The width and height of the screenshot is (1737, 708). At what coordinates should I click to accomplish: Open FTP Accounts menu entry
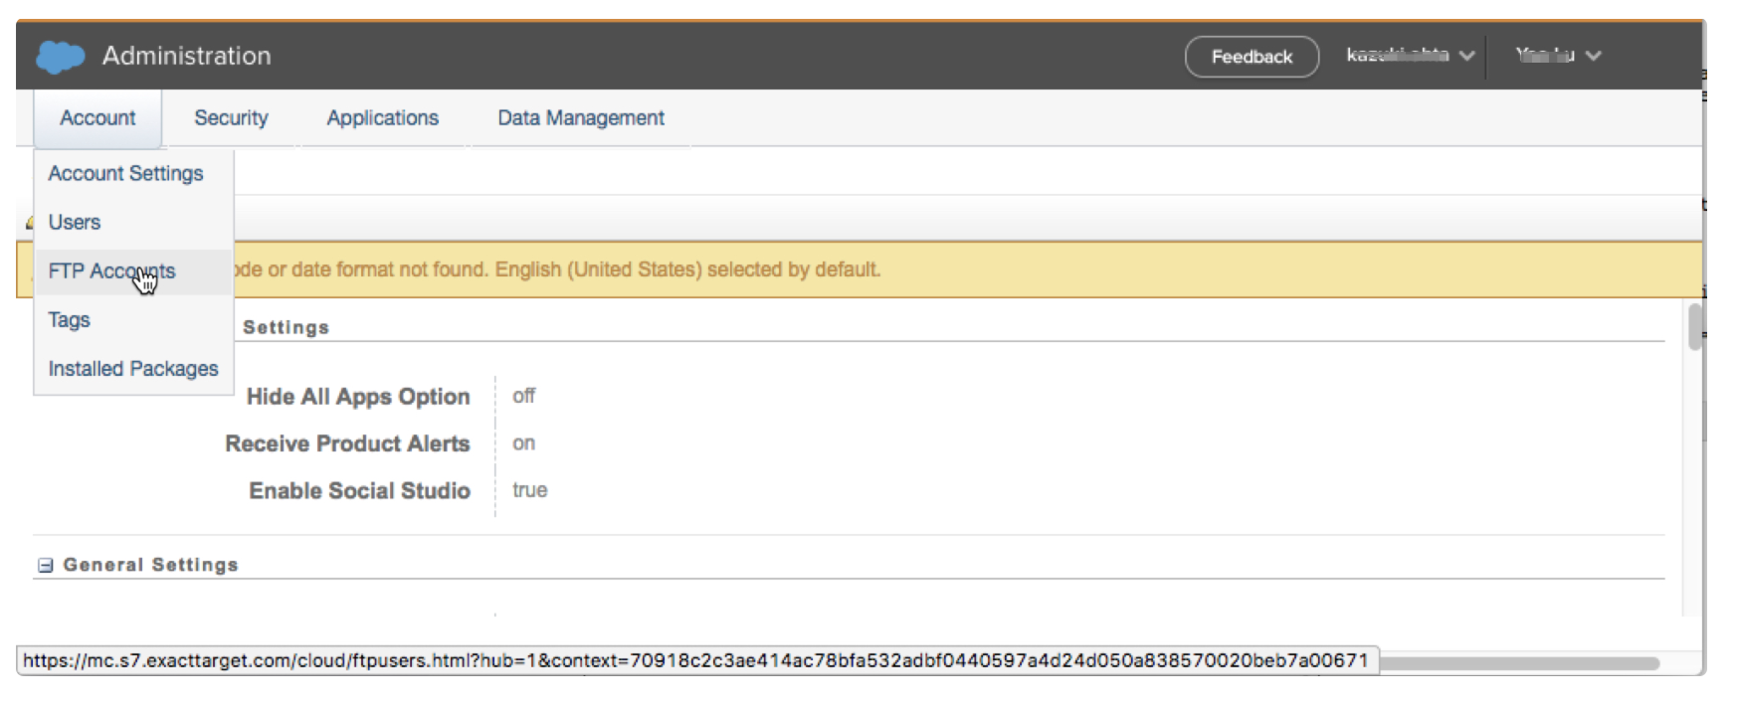(111, 271)
